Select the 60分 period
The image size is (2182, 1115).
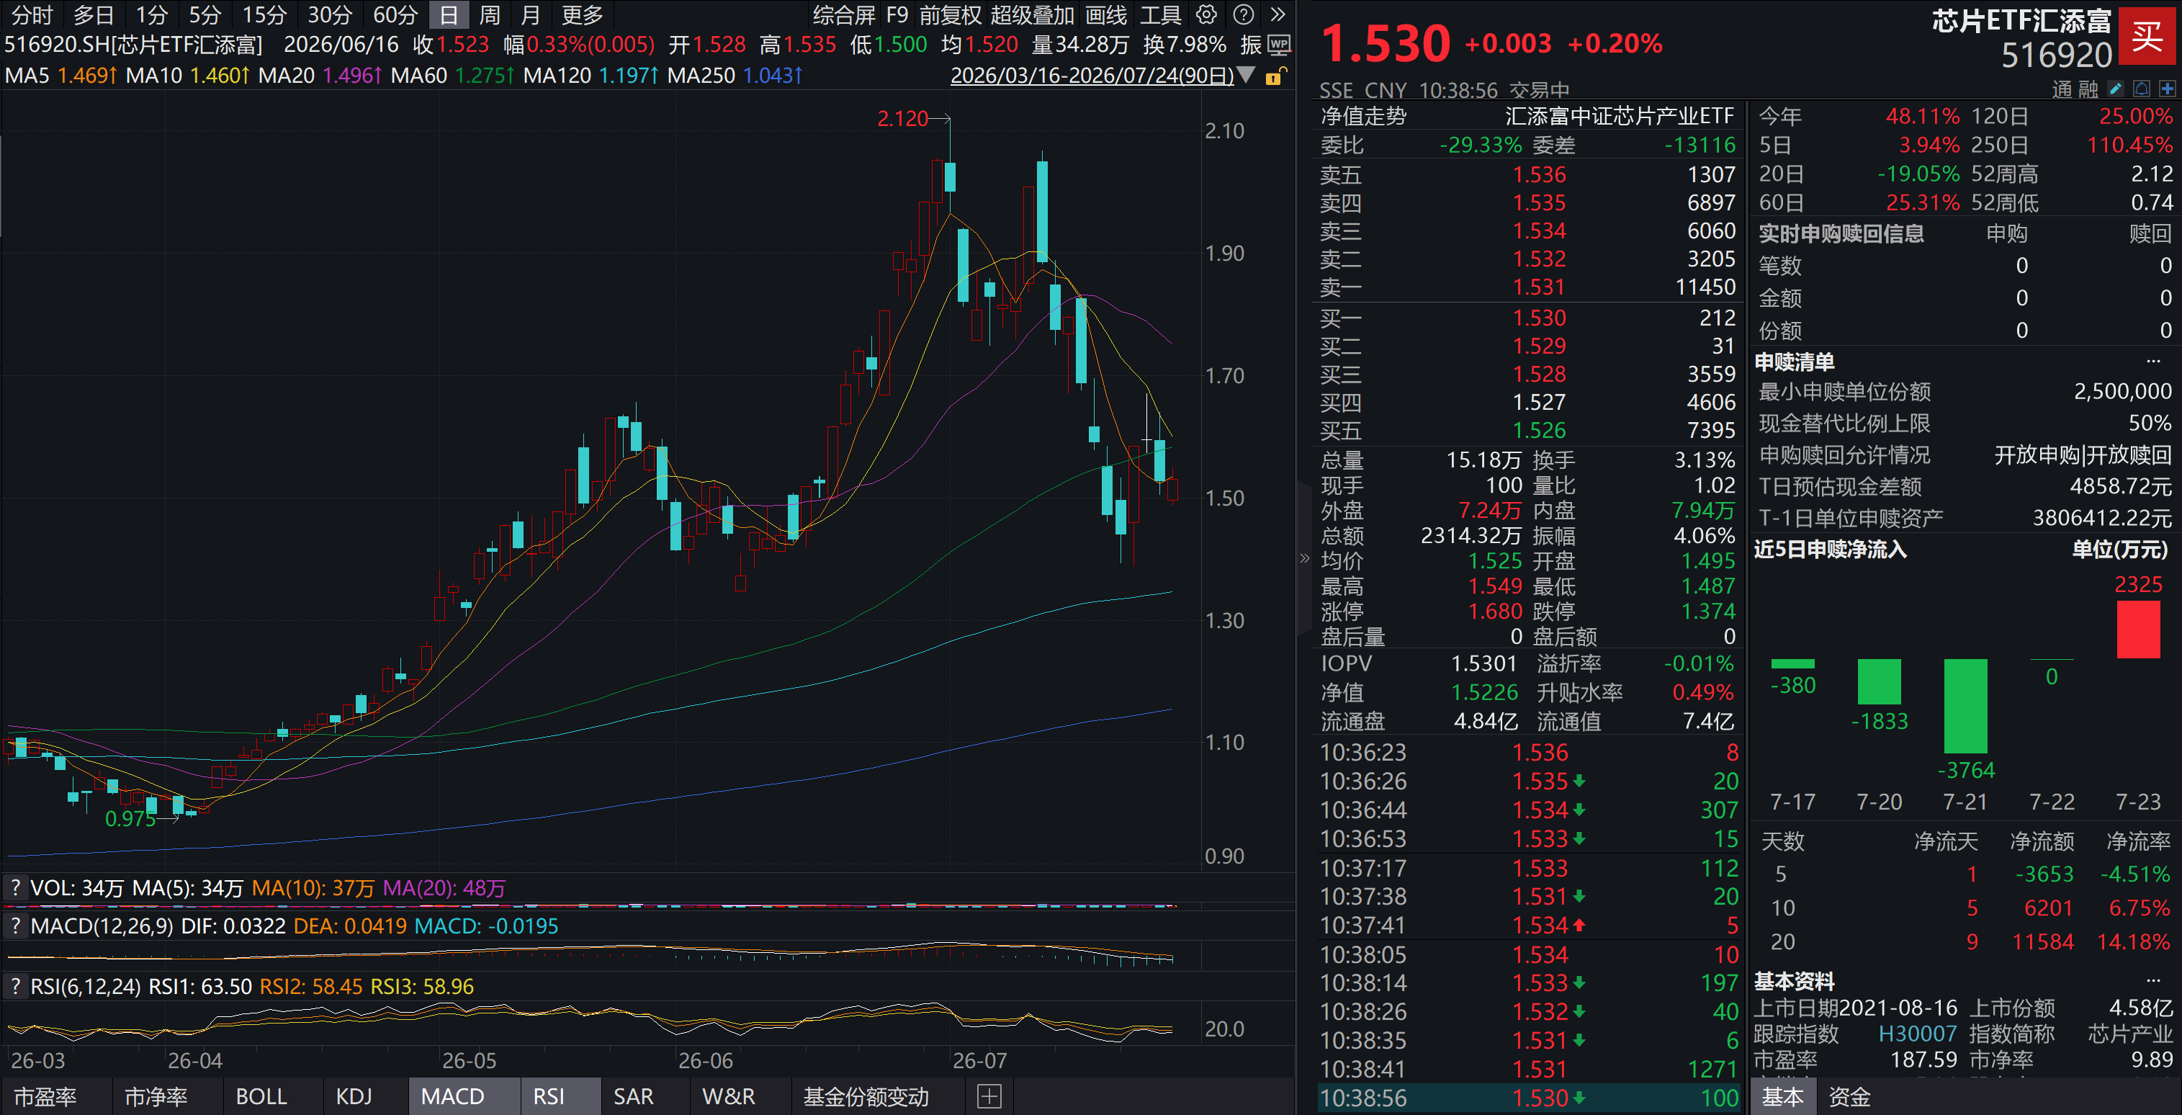[395, 14]
